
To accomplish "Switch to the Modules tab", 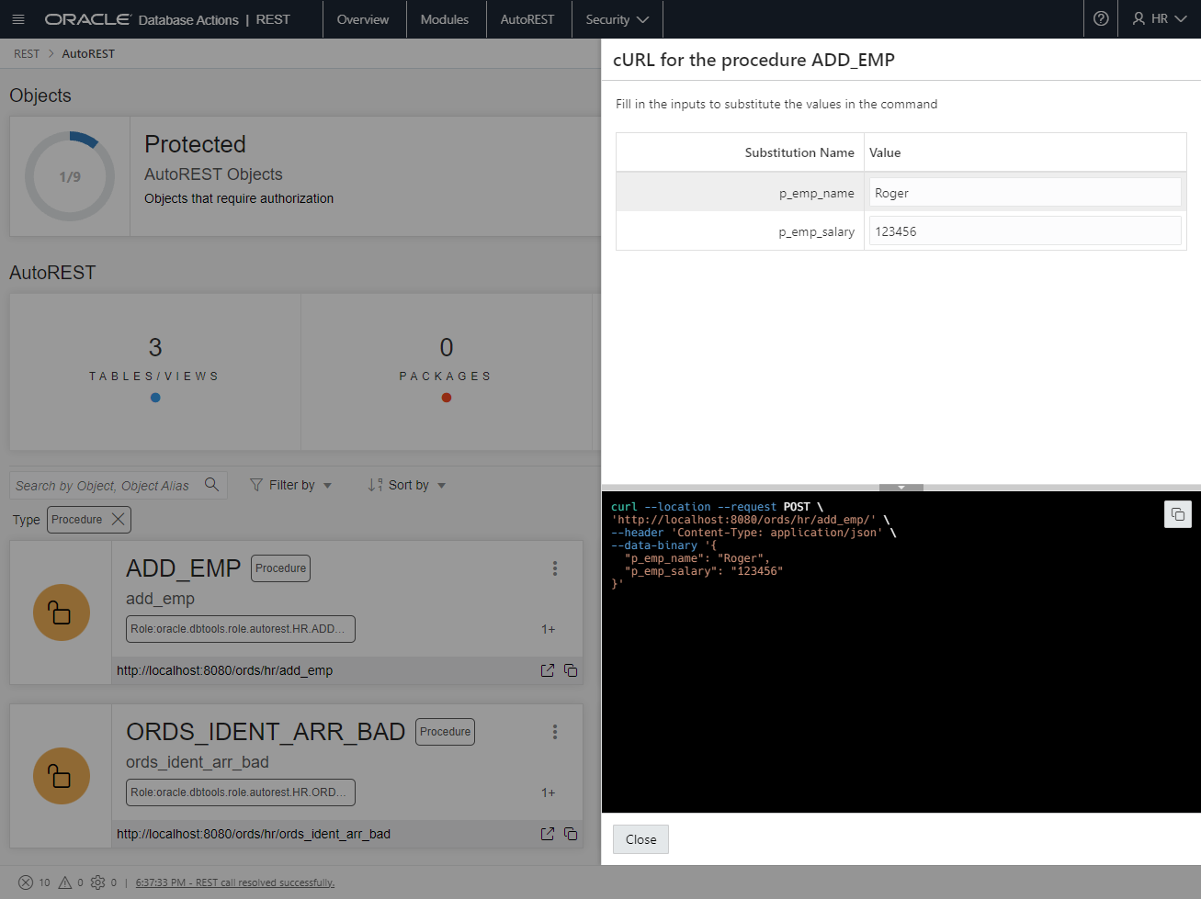I will click(445, 19).
